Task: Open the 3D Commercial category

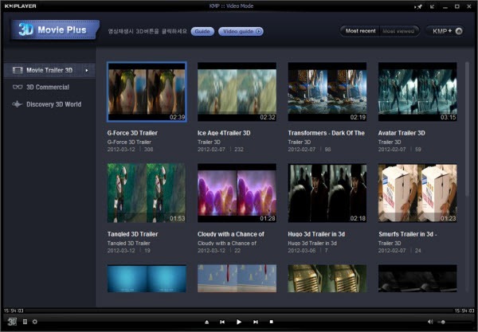Action: pos(47,87)
